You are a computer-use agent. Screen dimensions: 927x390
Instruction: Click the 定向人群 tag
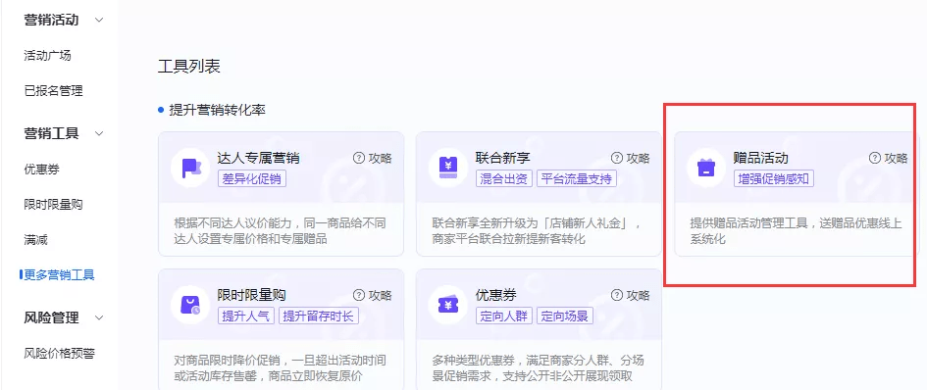[504, 316]
